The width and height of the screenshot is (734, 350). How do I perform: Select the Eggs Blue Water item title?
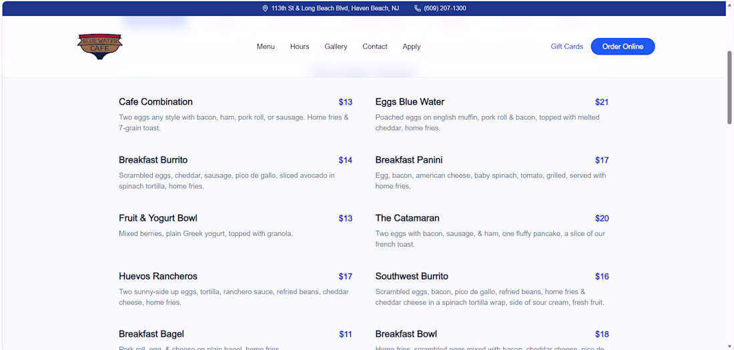[x=410, y=102]
